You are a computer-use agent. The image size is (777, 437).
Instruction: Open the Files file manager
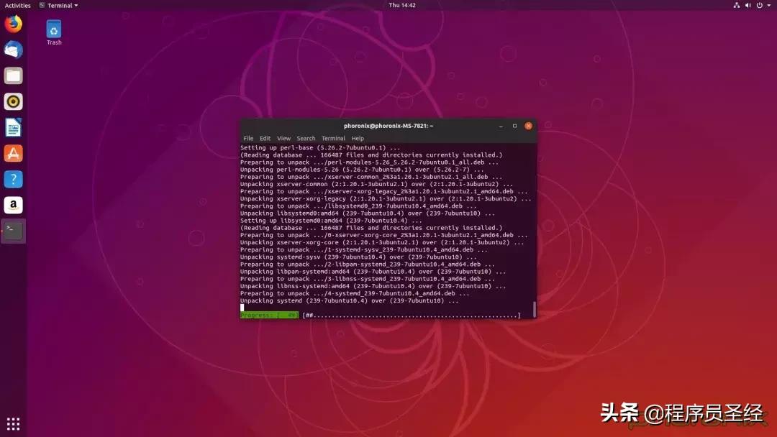tap(13, 75)
